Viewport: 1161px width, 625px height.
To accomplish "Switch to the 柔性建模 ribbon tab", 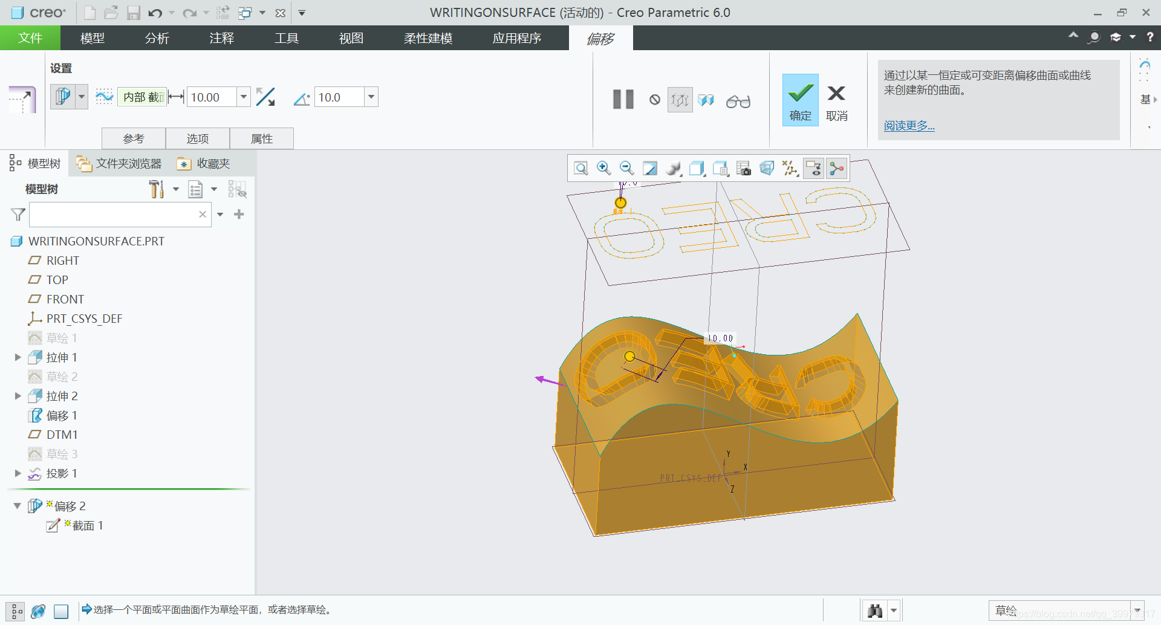I will click(x=428, y=38).
